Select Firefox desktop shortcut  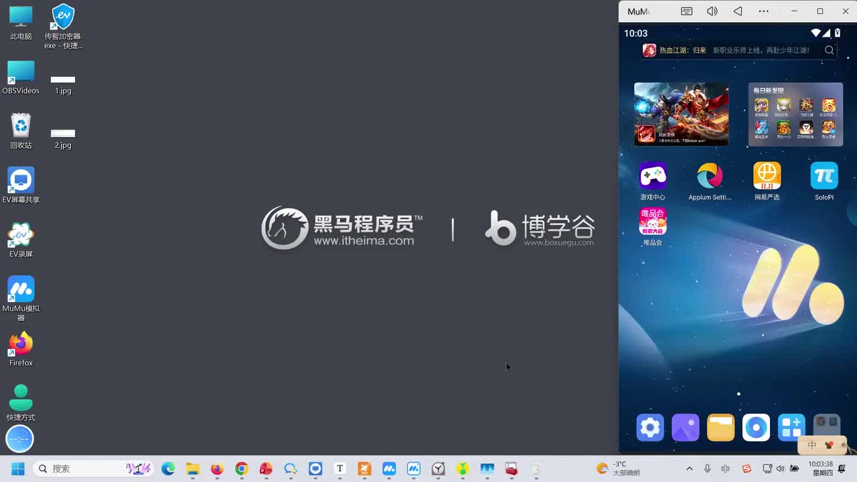pos(21,349)
